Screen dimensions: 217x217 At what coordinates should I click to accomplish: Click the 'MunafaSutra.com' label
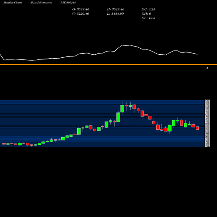41,3
